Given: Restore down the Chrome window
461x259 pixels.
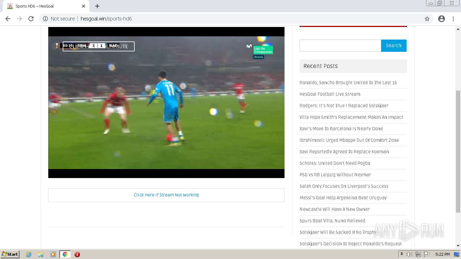Looking at the screenshot, I should (440, 3).
